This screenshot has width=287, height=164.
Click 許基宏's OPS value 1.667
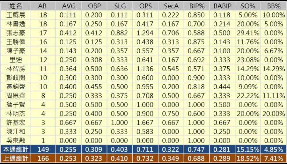145,123
